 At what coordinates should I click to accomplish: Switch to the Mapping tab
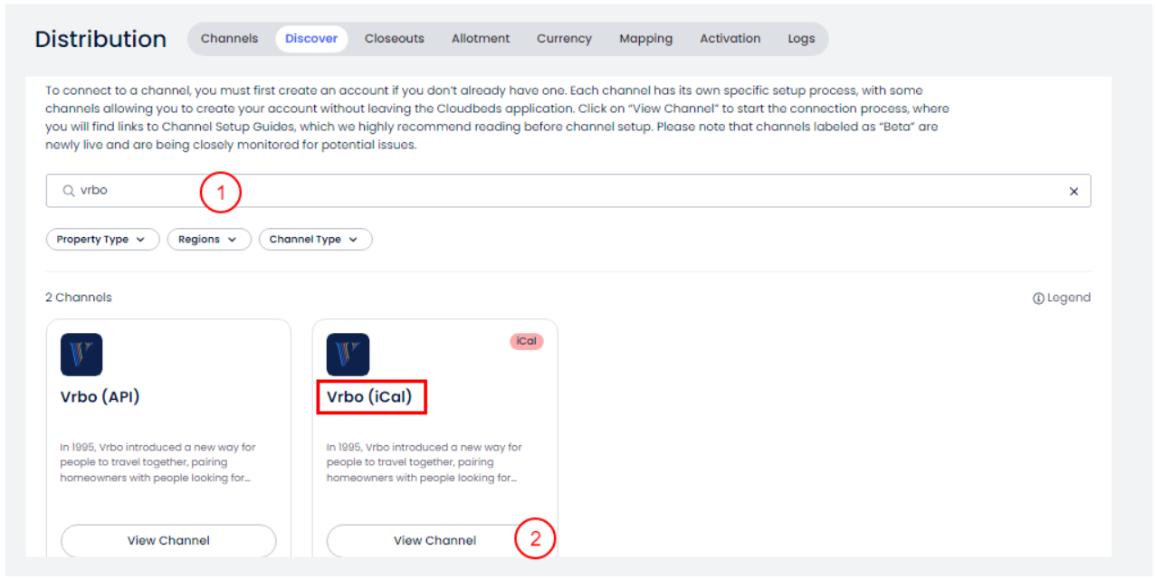[x=645, y=39]
